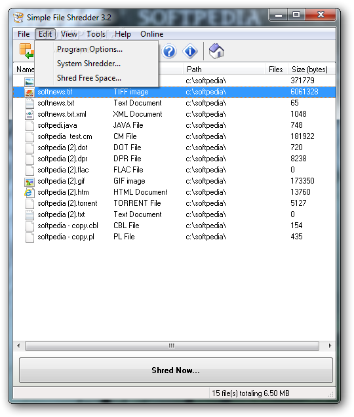
Task: Click the HTML Document type cell
Action: tap(140, 193)
